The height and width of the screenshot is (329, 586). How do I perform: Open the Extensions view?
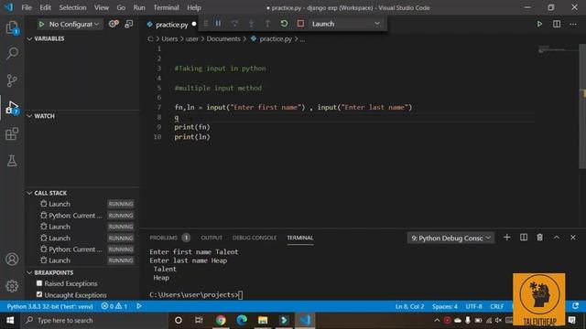click(x=12, y=134)
